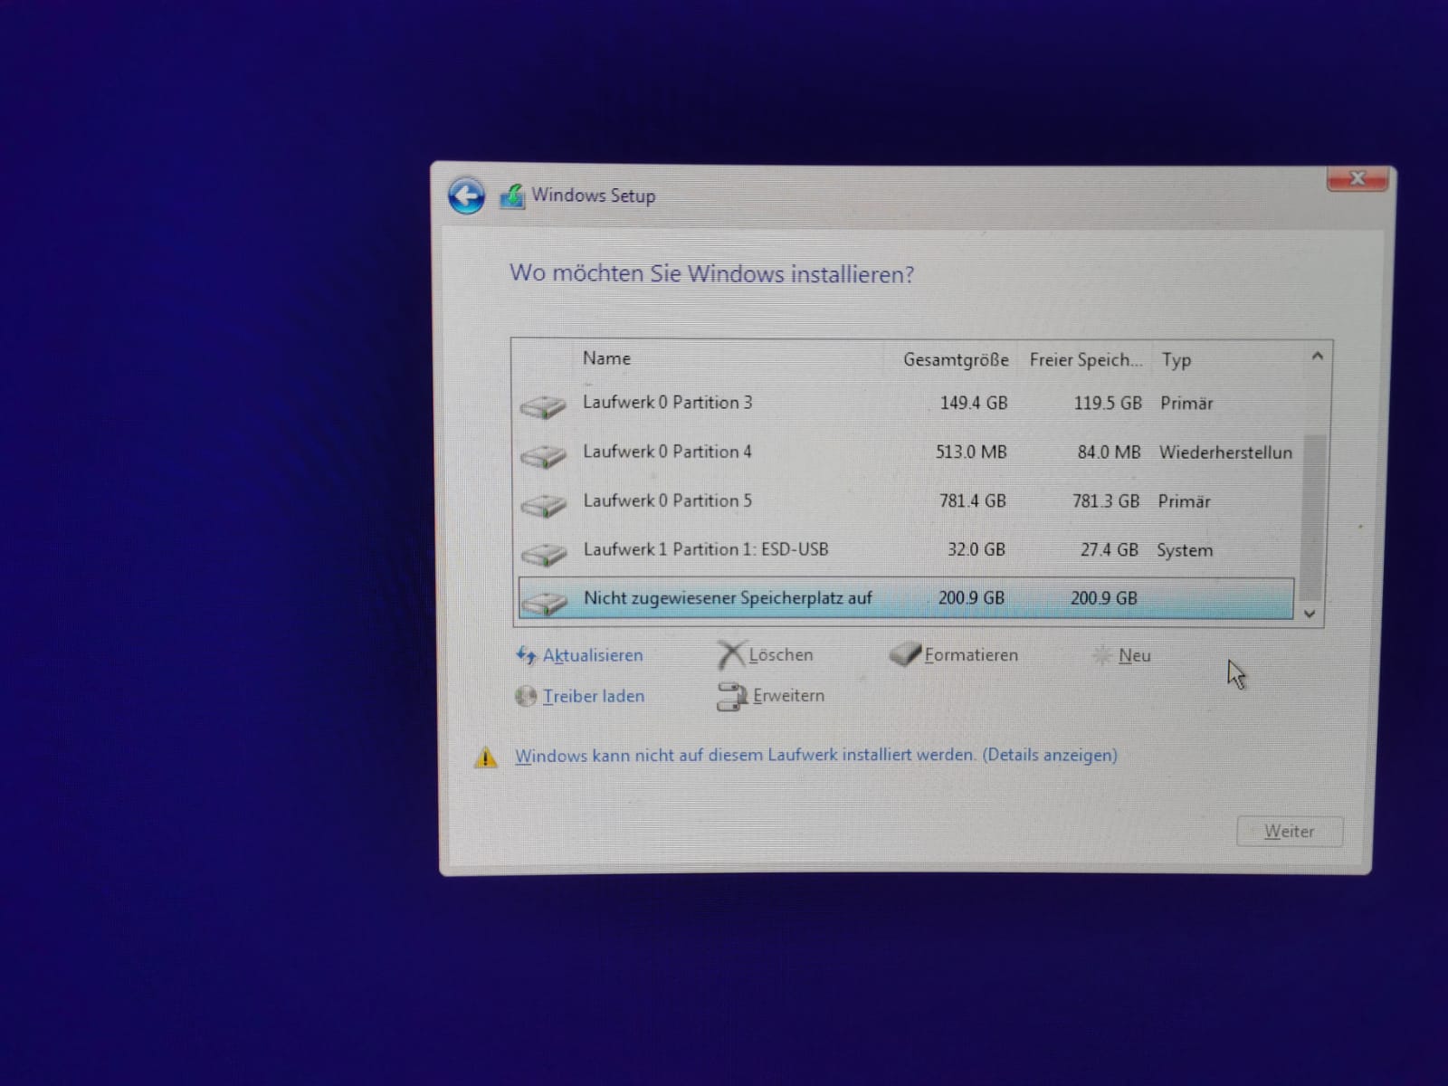The image size is (1448, 1086).
Task: Click the Wiederherstellun type cell
Action: [1225, 452]
